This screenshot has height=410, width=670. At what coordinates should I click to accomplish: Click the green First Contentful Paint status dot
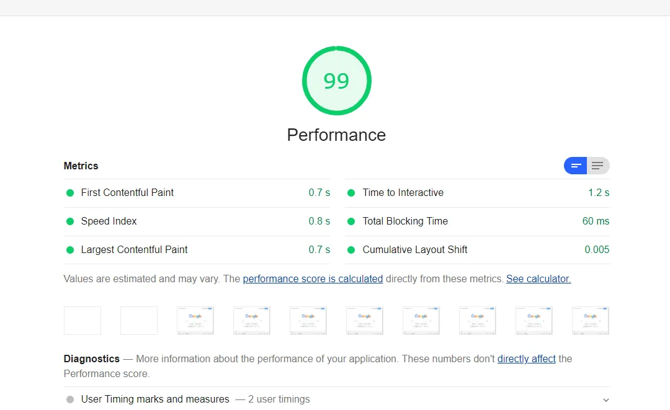tap(70, 193)
